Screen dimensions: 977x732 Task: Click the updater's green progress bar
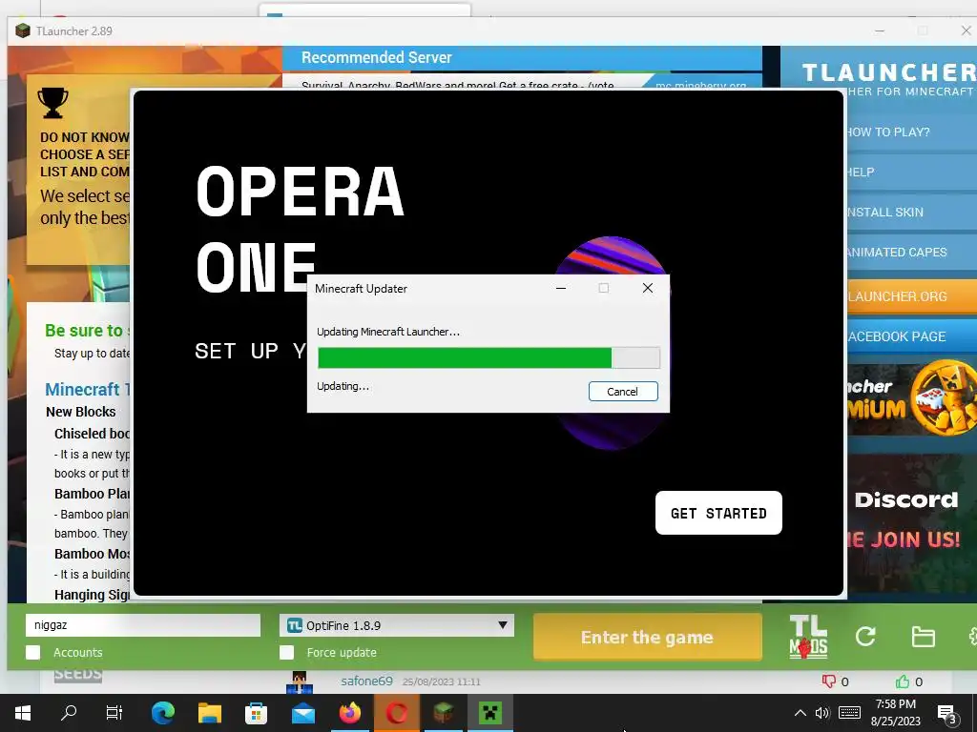(488, 358)
